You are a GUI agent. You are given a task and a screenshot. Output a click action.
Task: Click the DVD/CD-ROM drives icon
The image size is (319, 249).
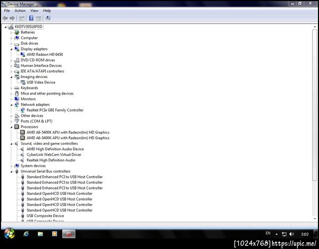17,60
